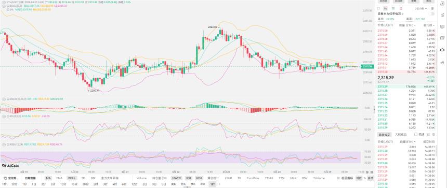Open the right sidebar chat bubble icon

tap(442, 26)
